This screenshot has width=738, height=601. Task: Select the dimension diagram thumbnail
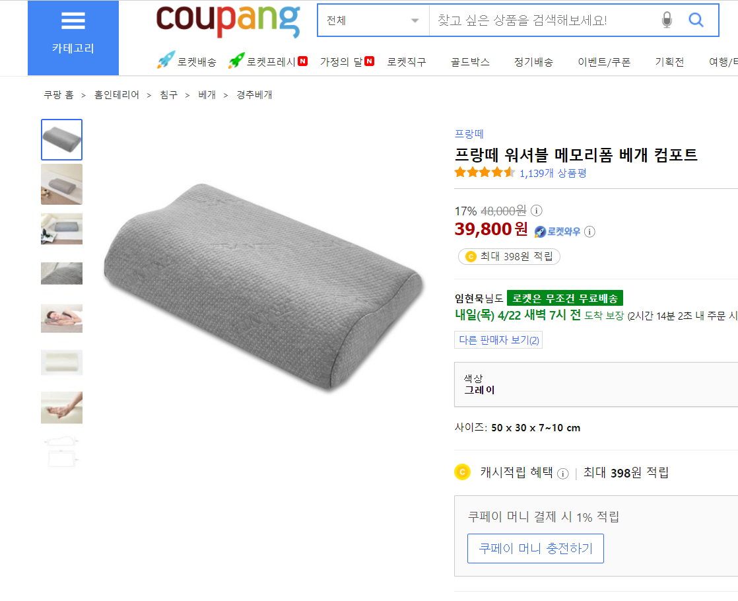(61, 452)
